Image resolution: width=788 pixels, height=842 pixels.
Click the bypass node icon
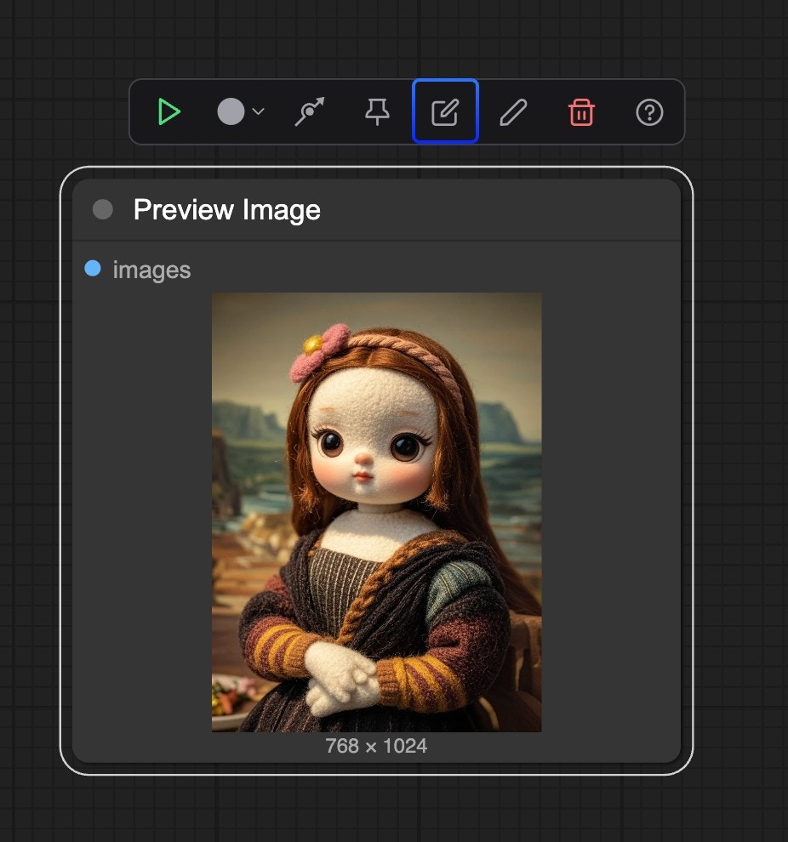[310, 111]
